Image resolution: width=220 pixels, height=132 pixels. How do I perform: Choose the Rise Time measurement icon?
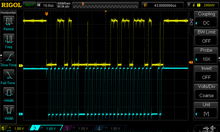pos(9,57)
